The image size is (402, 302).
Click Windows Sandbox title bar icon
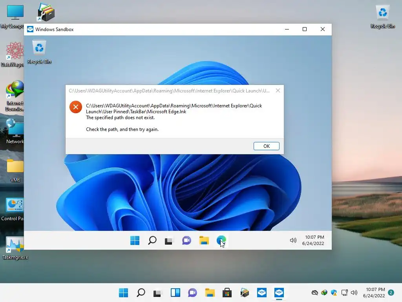point(30,29)
